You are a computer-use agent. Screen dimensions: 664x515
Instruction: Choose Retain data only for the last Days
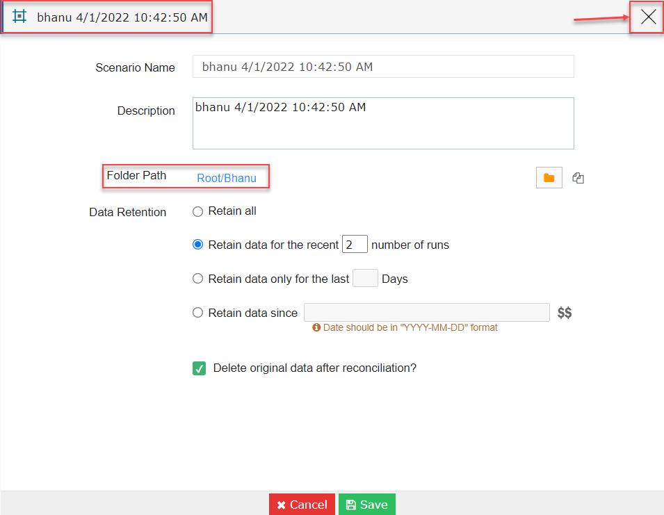point(197,279)
